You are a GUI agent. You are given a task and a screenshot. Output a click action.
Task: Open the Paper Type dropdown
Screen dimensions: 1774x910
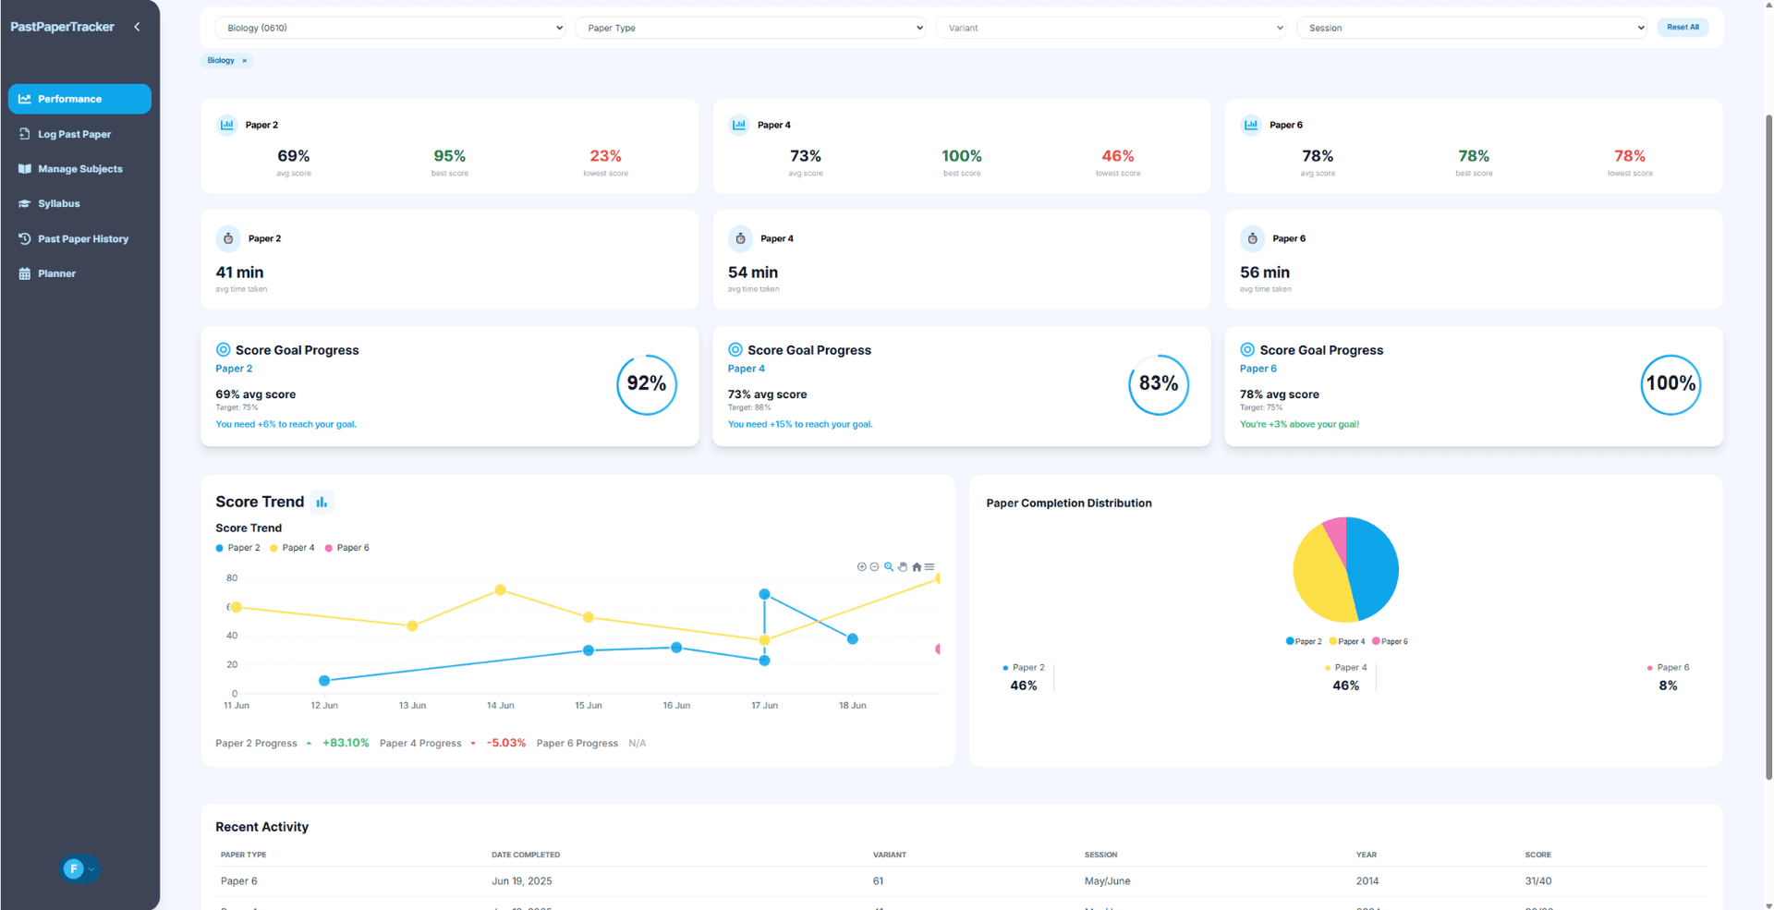point(750,28)
